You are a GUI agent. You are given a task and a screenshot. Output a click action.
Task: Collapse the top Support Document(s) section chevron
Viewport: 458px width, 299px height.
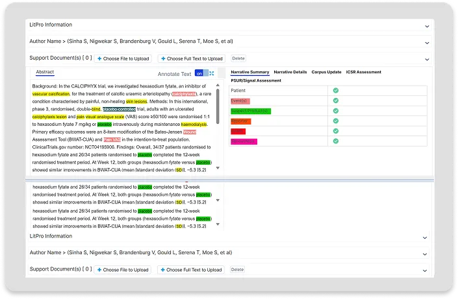pyautogui.click(x=427, y=60)
